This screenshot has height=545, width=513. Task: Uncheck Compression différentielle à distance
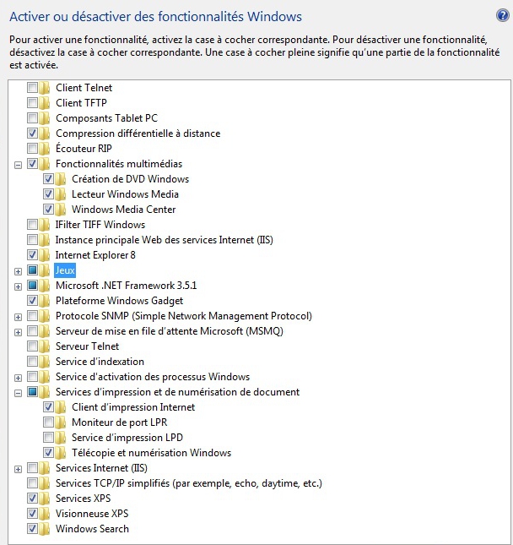click(32, 134)
